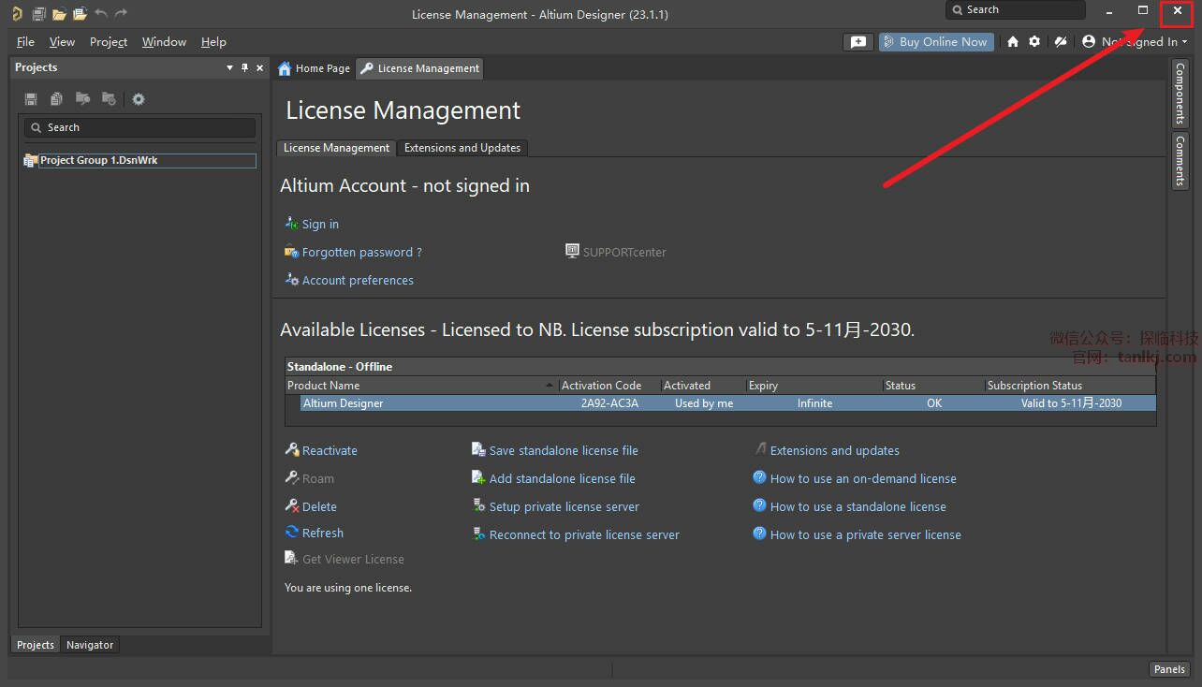Select the License Management sub-tab
The image size is (1202, 687).
336,148
